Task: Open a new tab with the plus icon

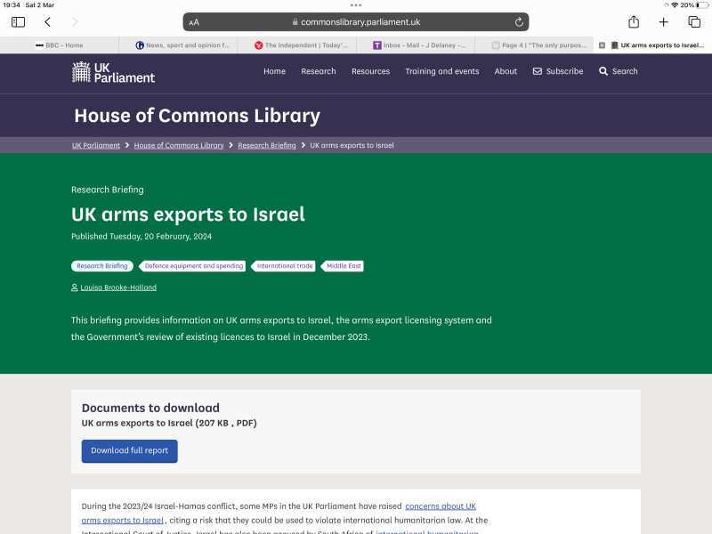Action: point(664,21)
